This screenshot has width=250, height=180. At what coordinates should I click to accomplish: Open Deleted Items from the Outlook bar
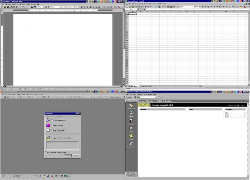pos(131,145)
